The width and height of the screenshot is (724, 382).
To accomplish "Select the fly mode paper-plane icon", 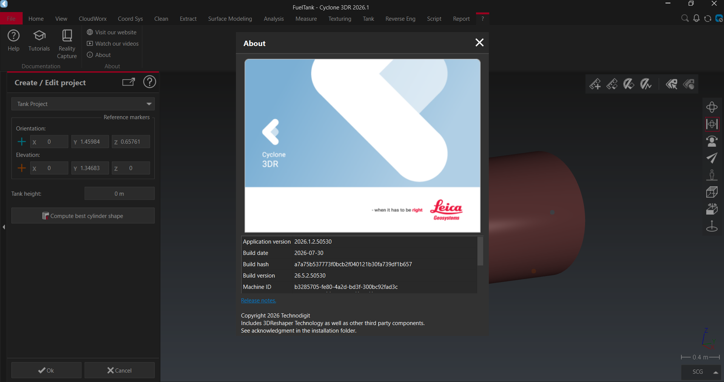I will pyautogui.click(x=712, y=158).
